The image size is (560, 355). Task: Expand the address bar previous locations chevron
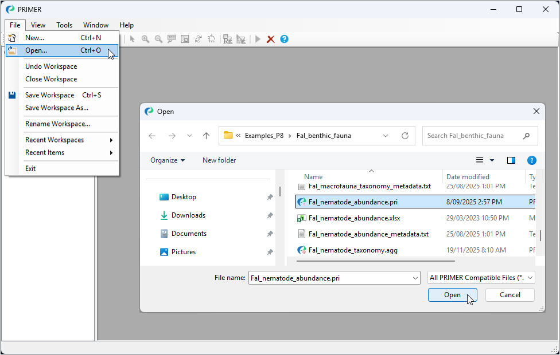(x=386, y=136)
